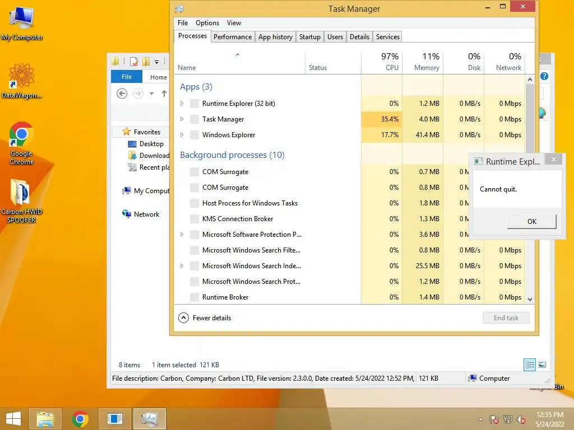574x430 pixels.
Task: Sort processes by Disk column
Action: click(x=464, y=62)
